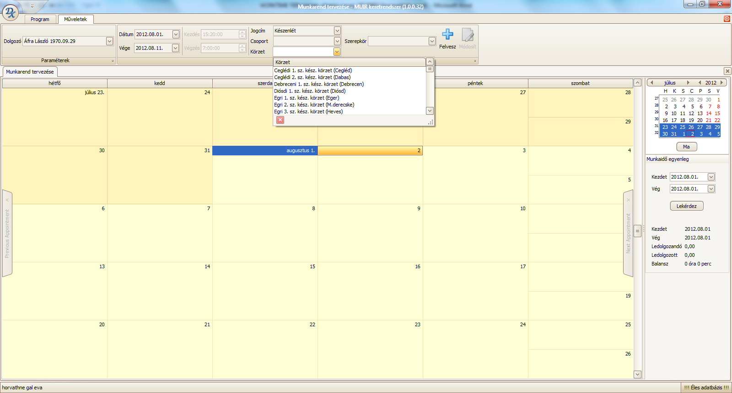Open the Dolgozó dropdown
The height and width of the screenshot is (393, 732).
109,41
